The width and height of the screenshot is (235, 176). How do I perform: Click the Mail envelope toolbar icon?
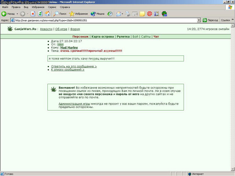point(118,14)
